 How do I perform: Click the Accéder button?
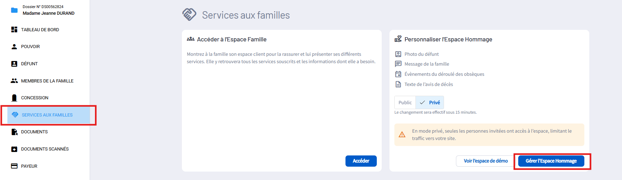(x=361, y=161)
